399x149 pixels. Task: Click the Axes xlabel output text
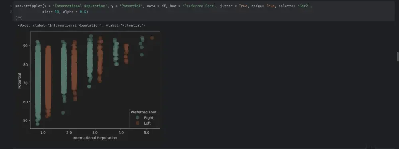81,26
